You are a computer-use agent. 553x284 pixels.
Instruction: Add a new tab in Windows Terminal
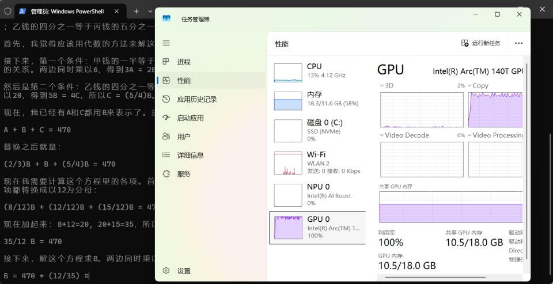(136, 12)
